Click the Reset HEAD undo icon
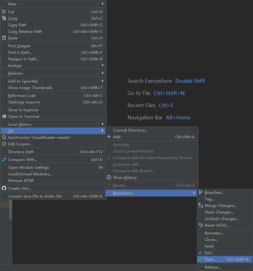Image resolution: width=253 pixels, height=271 pixels. tap(201, 225)
